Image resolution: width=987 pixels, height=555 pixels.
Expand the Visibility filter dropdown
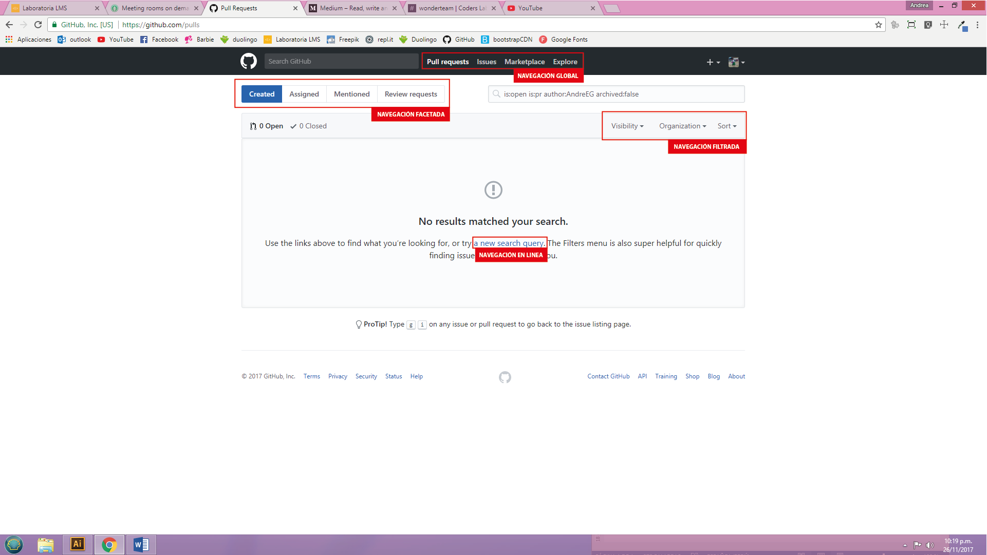(x=627, y=126)
